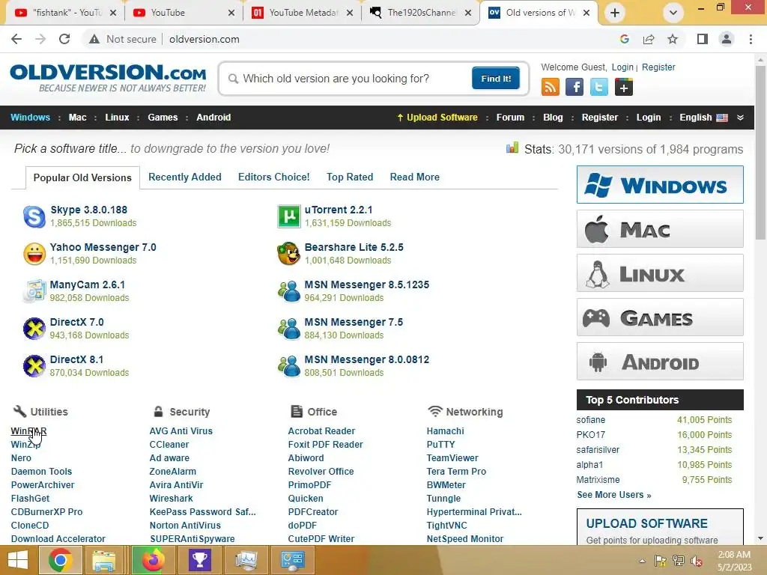Click the address bar showing oldversion.com
The image size is (767, 575).
click(204, 39)
